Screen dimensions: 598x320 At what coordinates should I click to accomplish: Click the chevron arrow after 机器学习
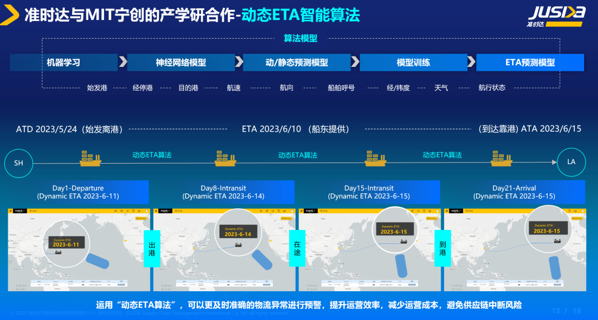pos(122,62)
